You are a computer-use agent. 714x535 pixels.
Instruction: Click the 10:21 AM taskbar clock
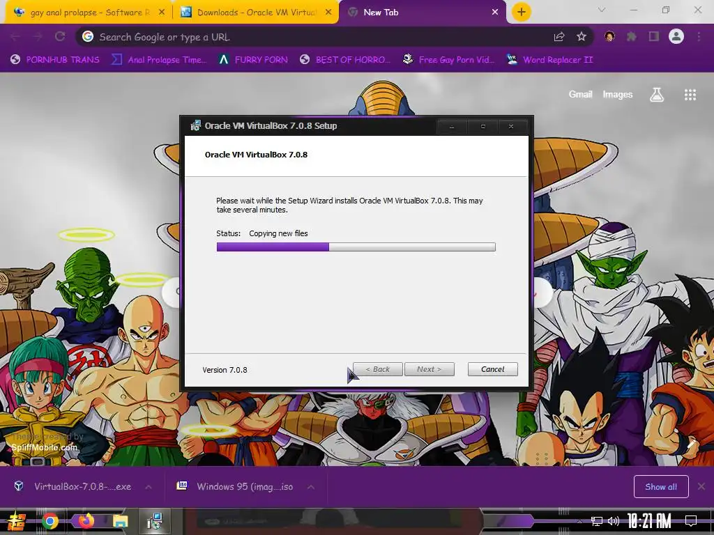[x=649, y=521]
